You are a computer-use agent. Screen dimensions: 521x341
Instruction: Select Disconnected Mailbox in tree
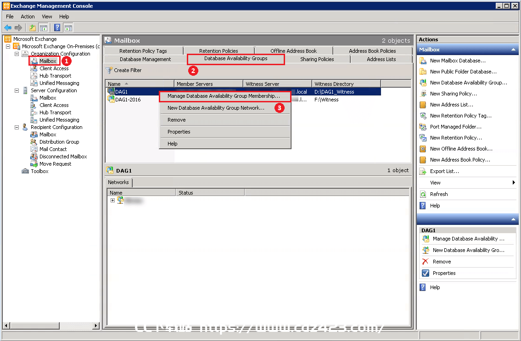point(63,157)
